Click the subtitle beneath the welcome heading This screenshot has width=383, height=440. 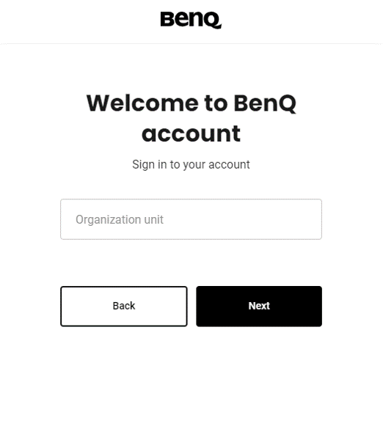point(191,165)
